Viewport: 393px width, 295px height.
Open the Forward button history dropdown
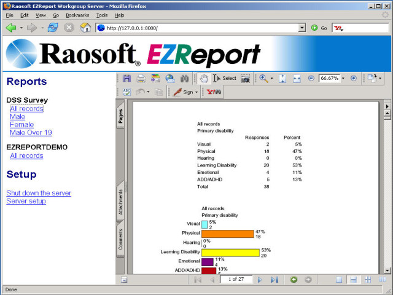pos(42,28)
